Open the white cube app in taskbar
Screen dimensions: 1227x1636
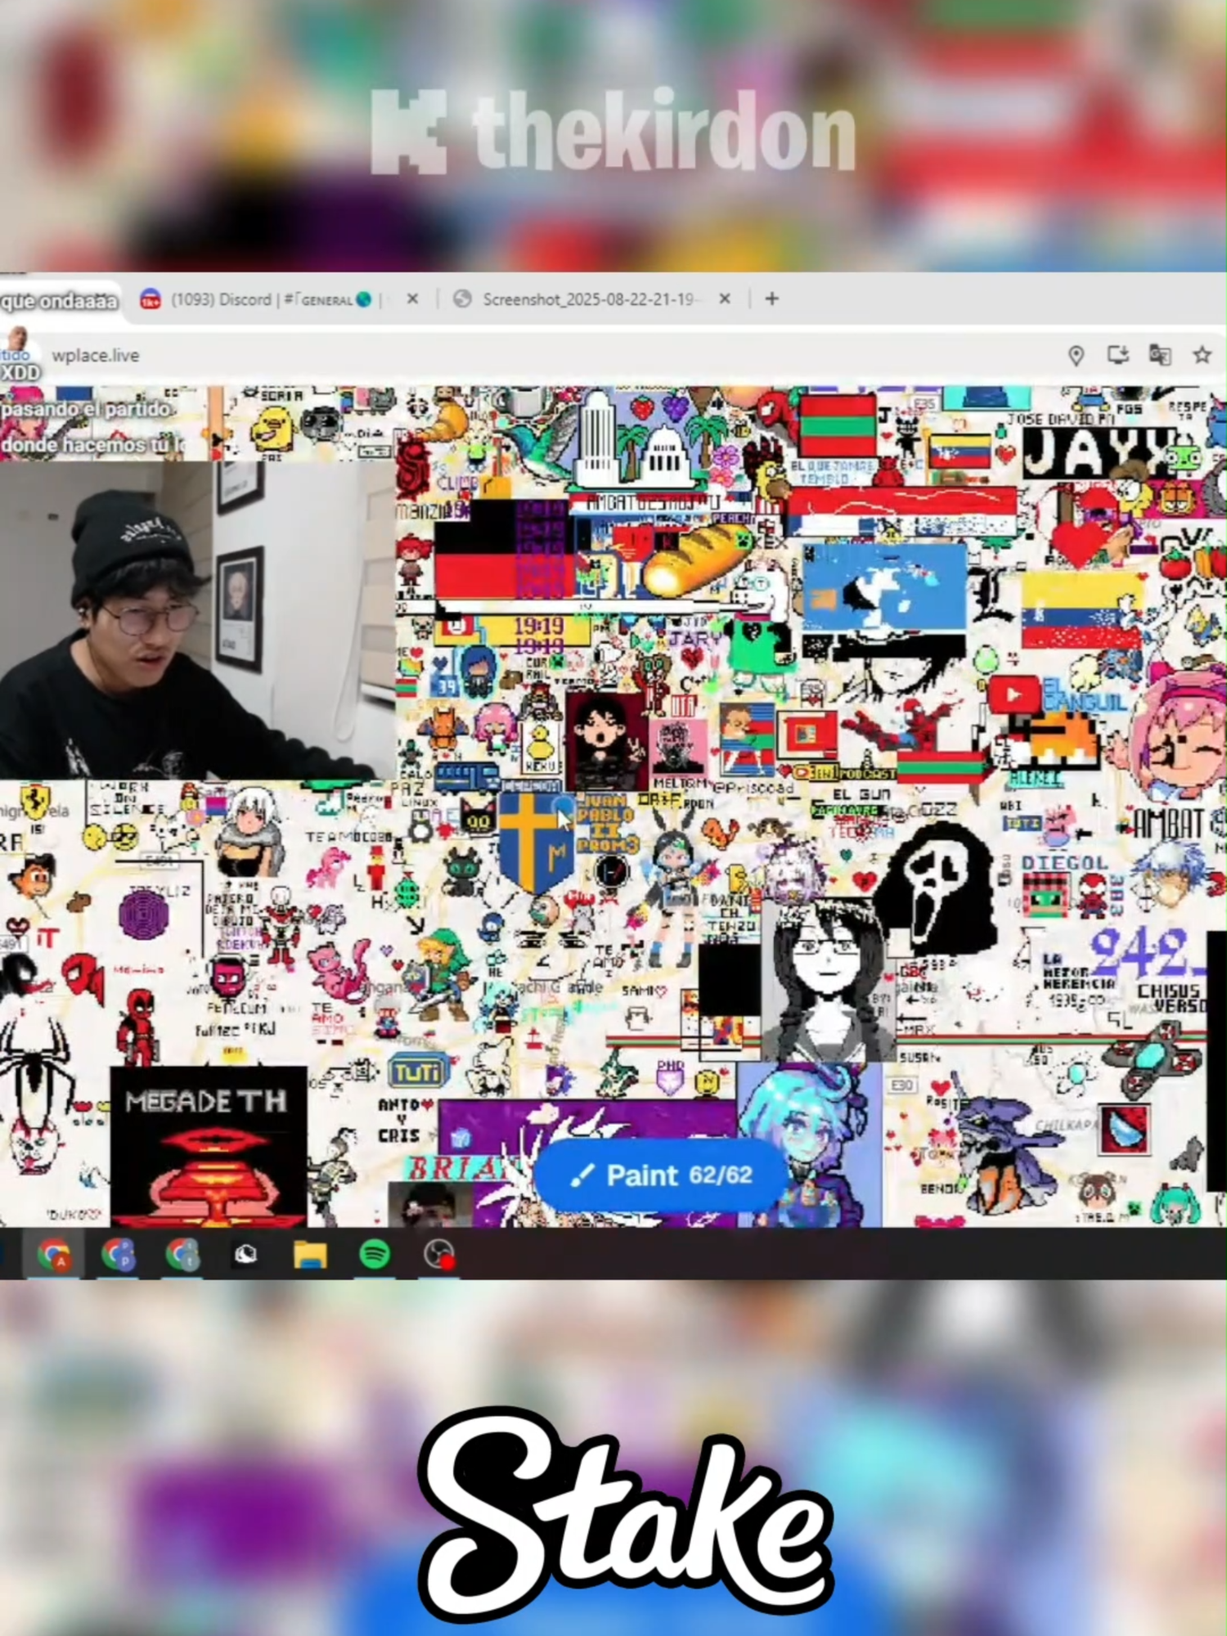246,1254
